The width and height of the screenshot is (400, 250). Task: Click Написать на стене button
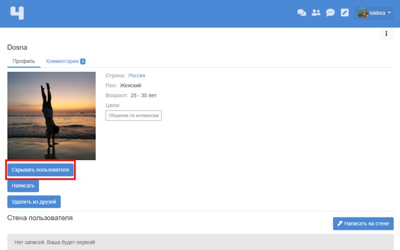pyautogui.click(x=363, y=224)
